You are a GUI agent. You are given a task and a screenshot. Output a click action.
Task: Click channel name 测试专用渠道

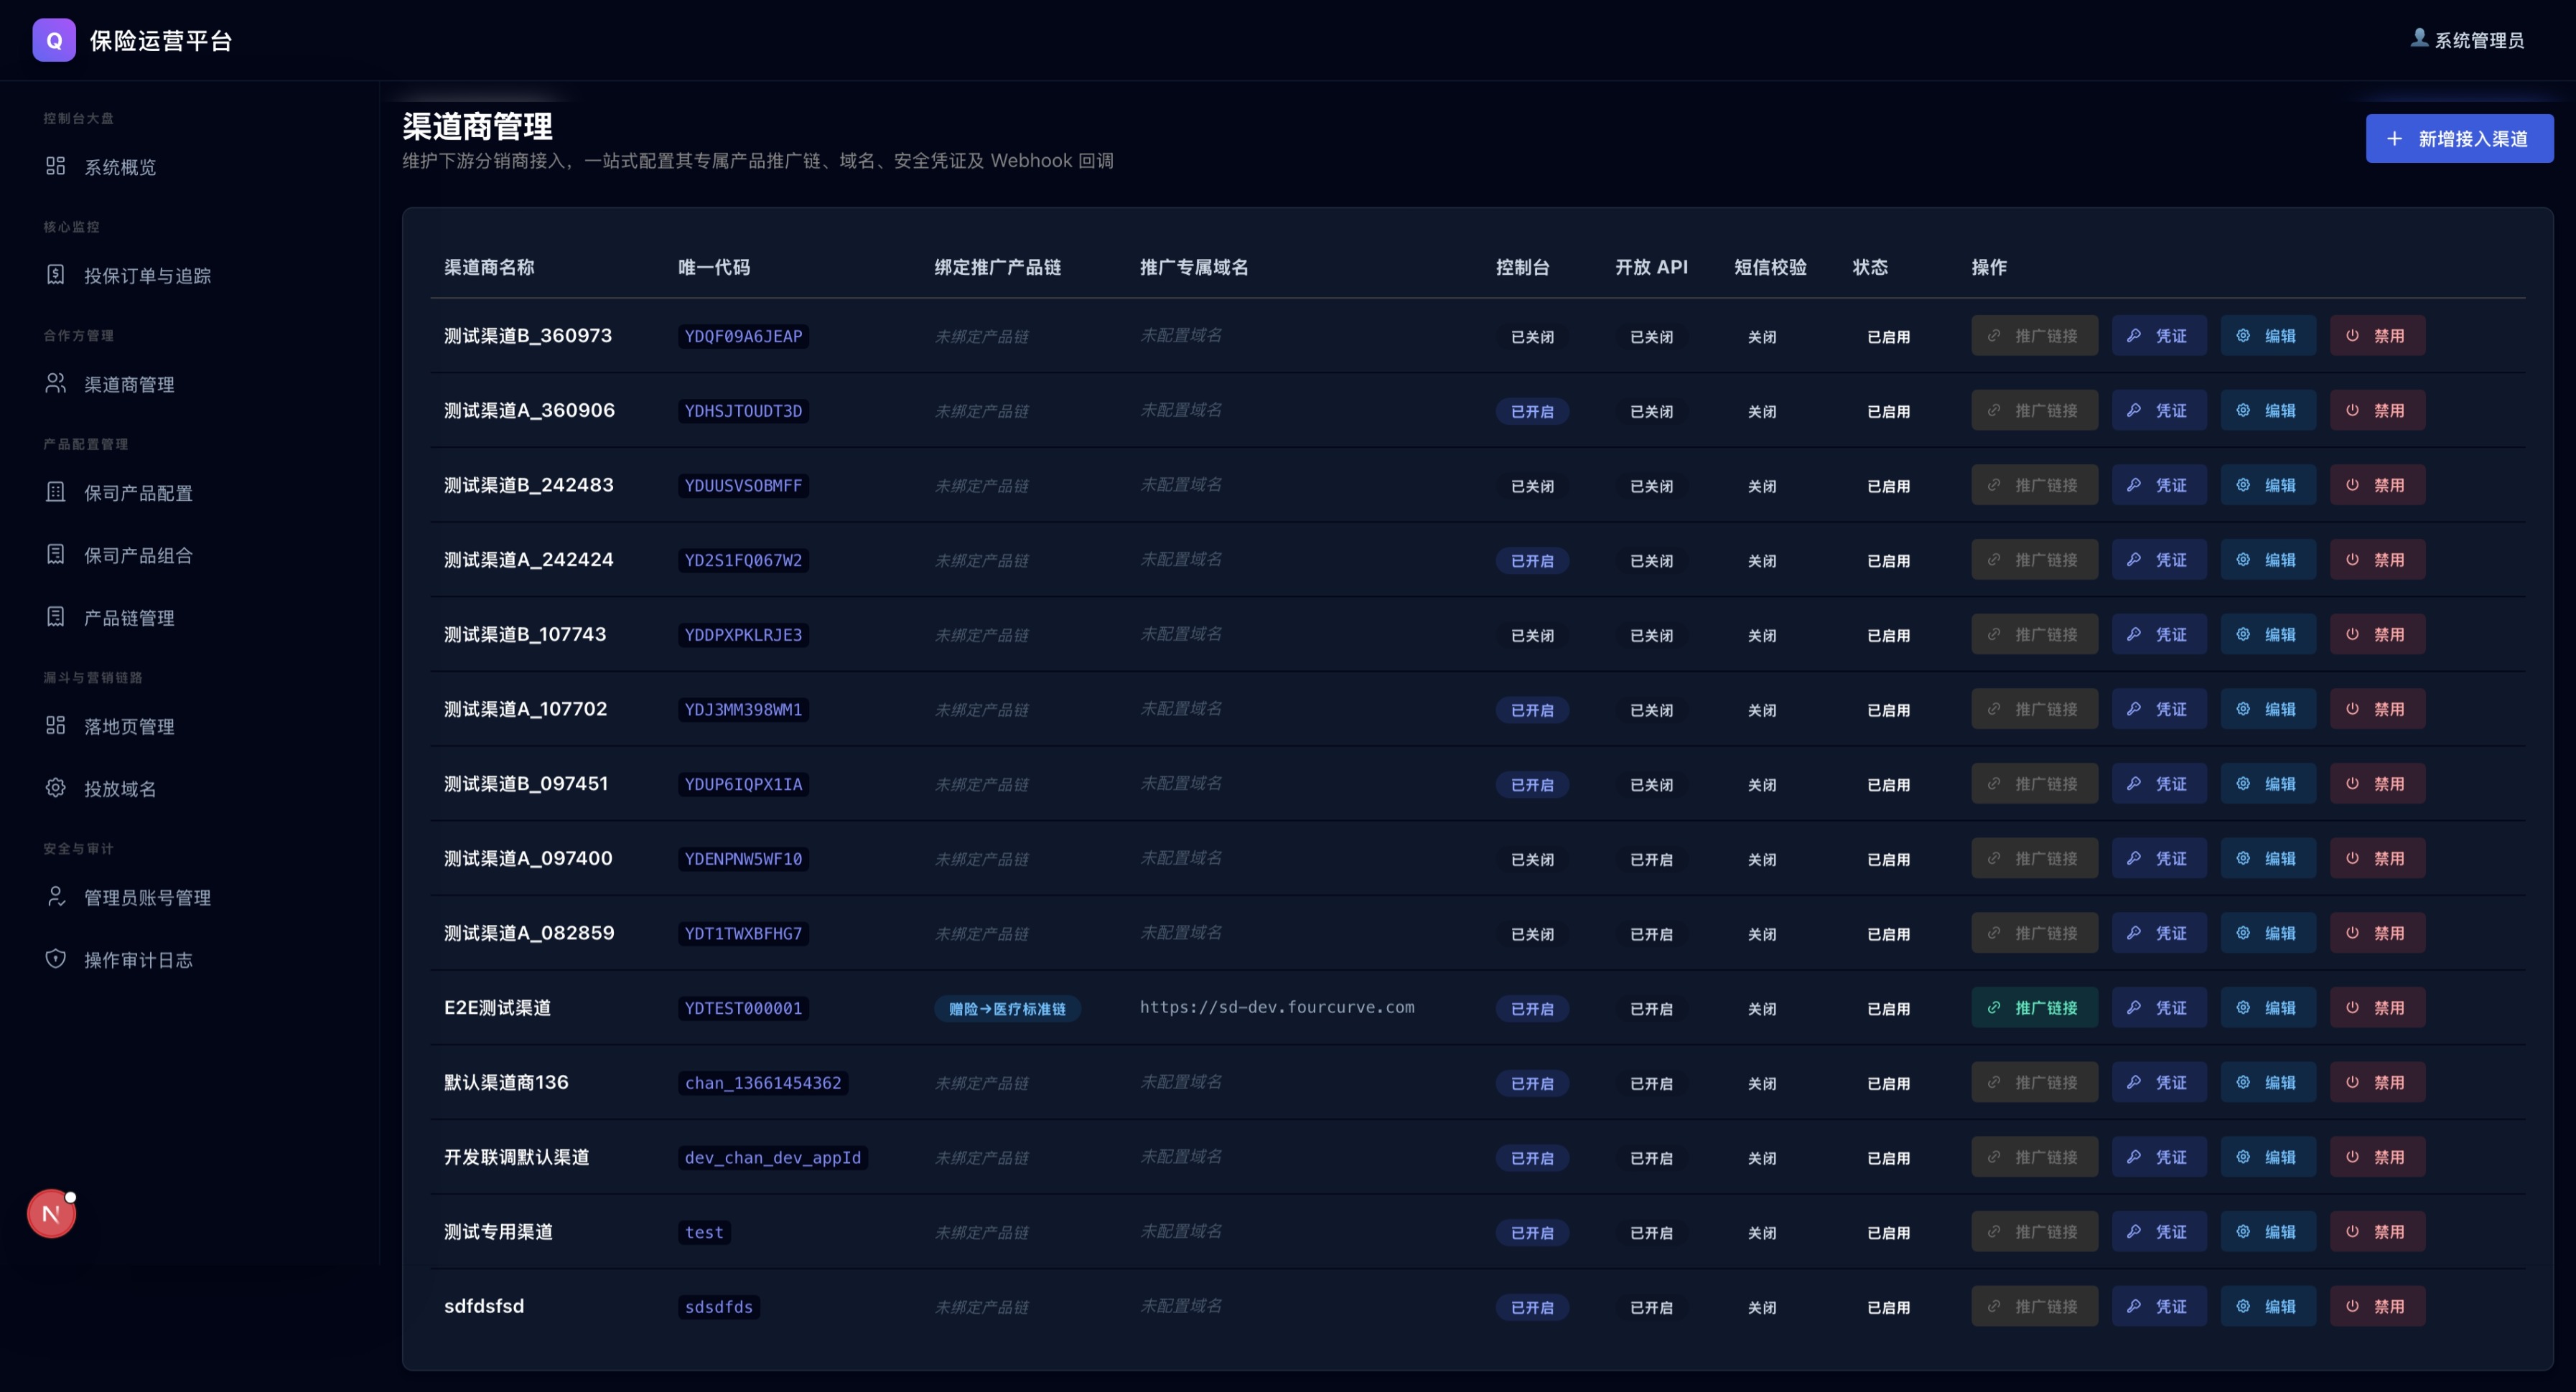pos(498,1232)
